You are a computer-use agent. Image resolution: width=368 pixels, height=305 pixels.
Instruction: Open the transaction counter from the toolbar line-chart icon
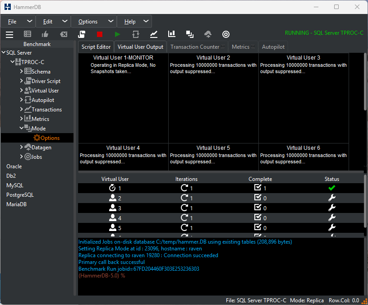tap(154, 34)
